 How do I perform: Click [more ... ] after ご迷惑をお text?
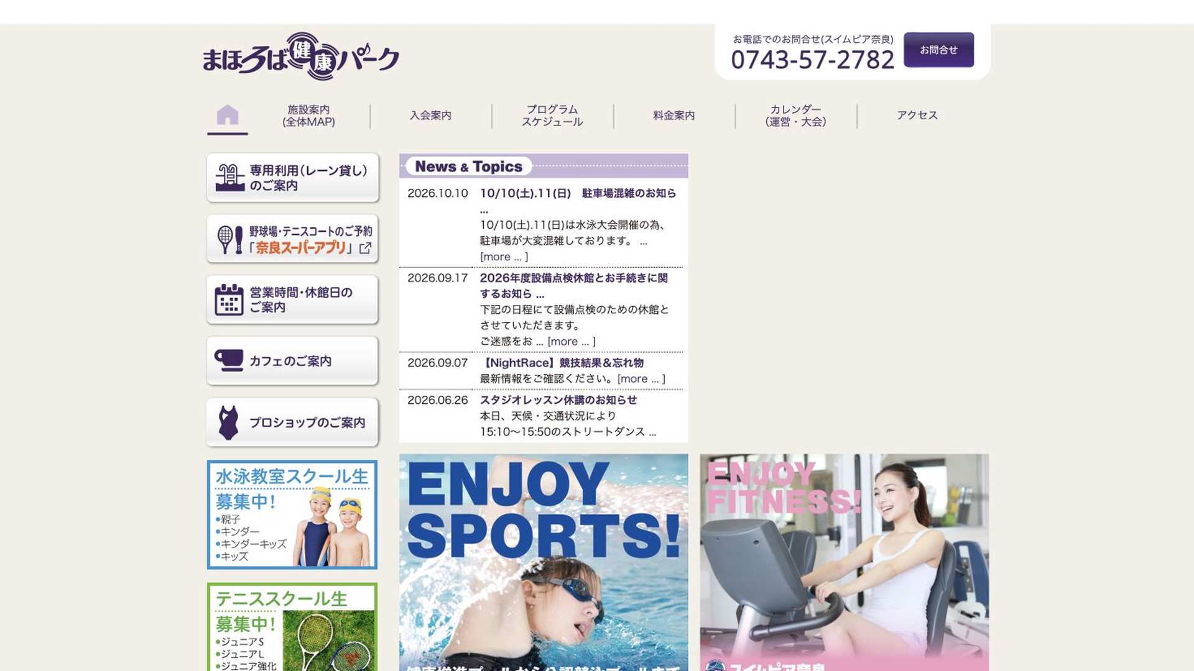click(572, 342)
